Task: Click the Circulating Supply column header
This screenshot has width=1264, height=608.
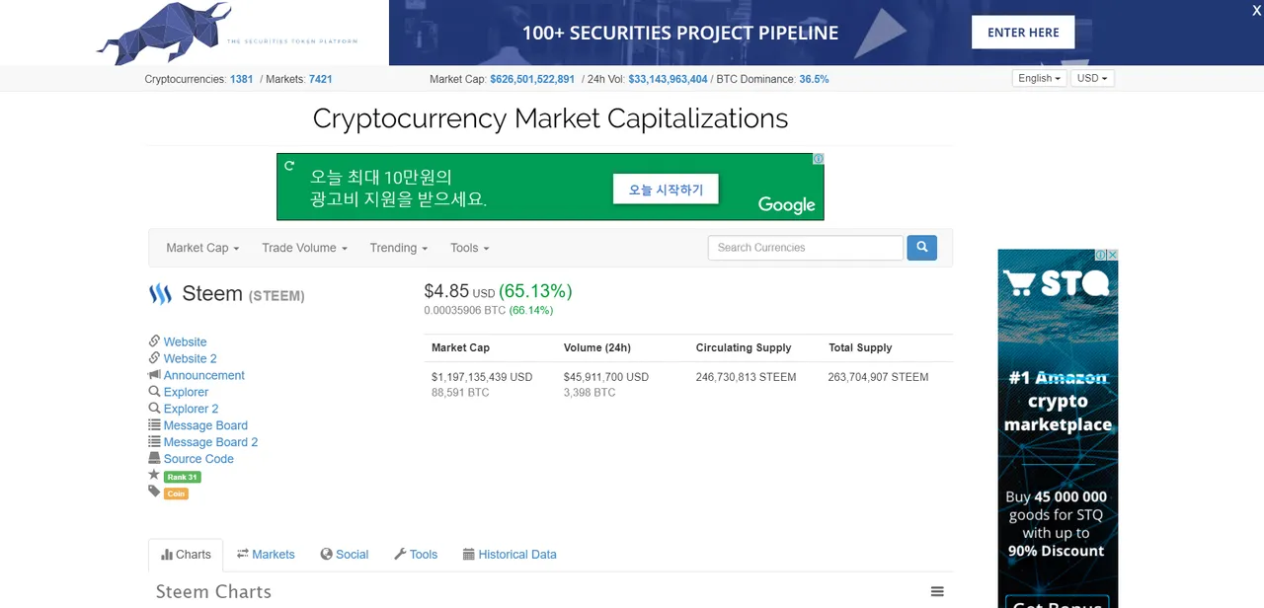Action: tap(744, 347)
